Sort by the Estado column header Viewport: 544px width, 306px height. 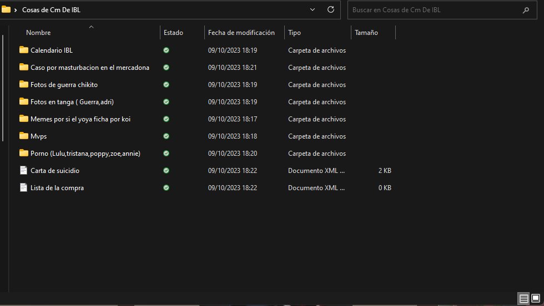[173, 33]
